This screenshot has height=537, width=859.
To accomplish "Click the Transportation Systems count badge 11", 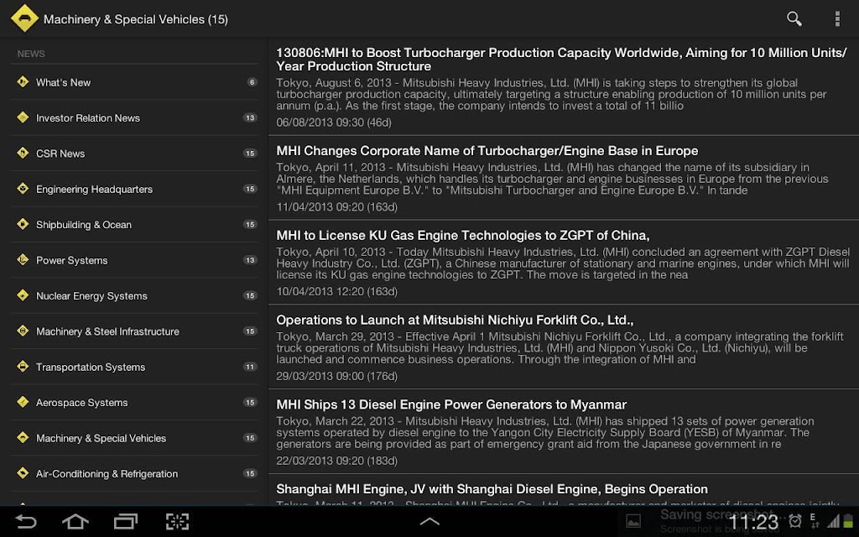I will tap(250, 367).
